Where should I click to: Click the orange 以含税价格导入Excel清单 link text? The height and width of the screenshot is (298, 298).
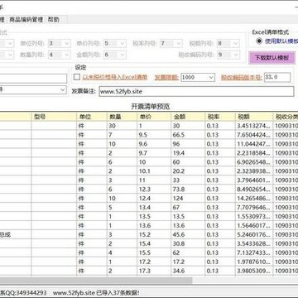pyautogui.click(x=115, y=77)
